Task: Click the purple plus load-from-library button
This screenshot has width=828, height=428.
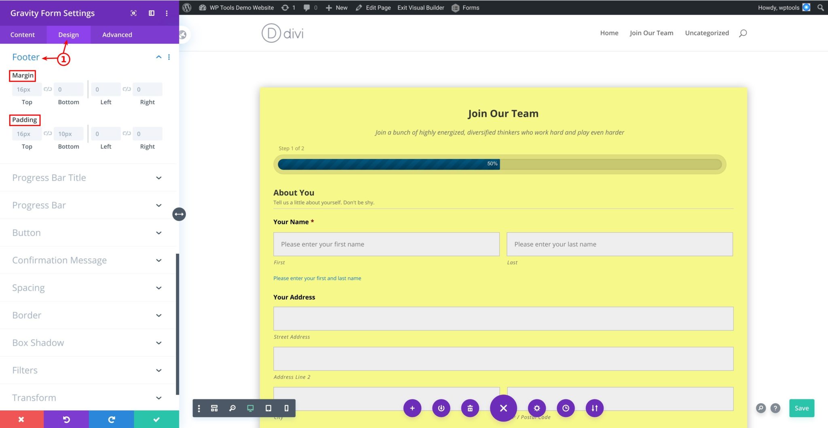Action: [x=412, y=408]
